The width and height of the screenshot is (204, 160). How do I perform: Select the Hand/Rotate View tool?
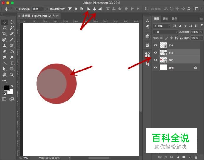4,75
